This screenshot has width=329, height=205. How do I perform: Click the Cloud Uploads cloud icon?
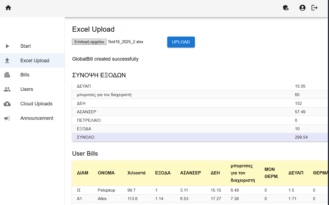7,104
